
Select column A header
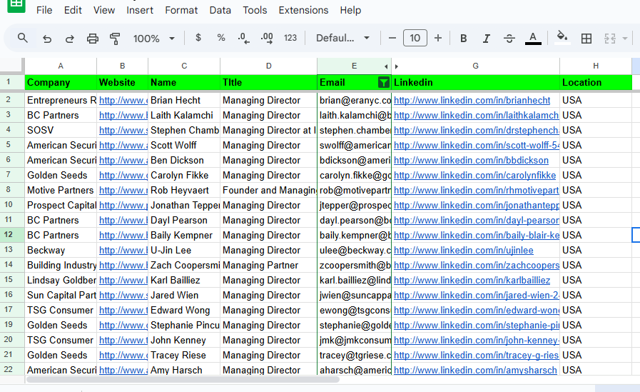(x=61, y=66)
